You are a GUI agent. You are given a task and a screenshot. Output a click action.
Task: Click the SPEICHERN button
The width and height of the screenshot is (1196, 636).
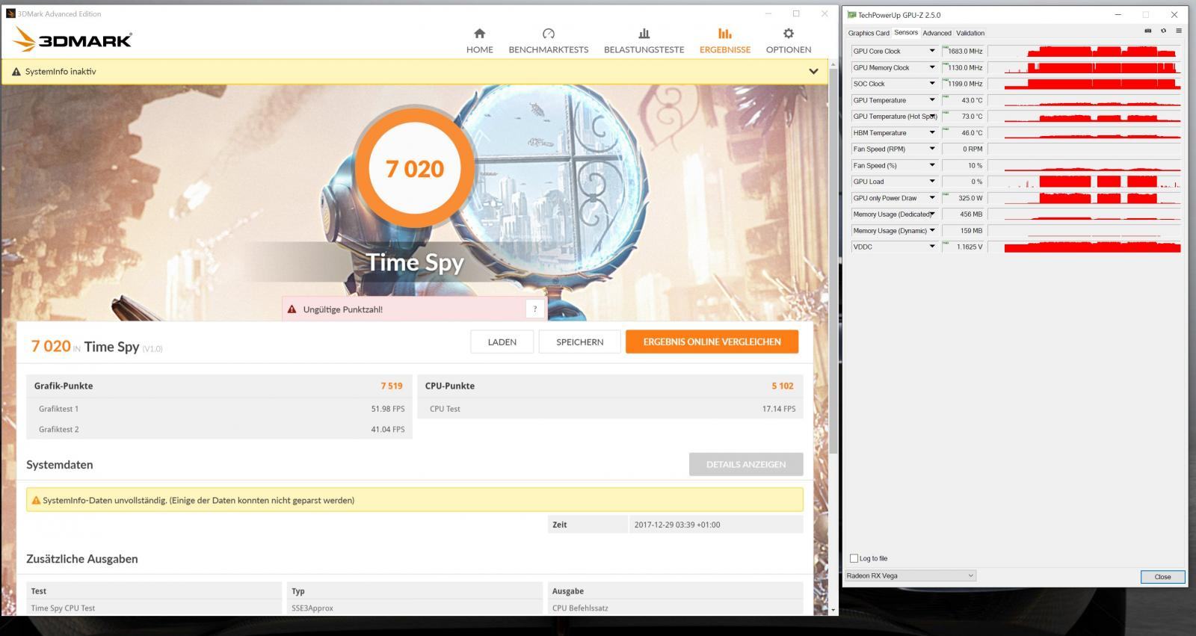coord(579,342)
